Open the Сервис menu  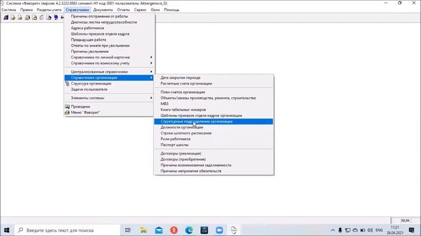(x=140, y=10)
